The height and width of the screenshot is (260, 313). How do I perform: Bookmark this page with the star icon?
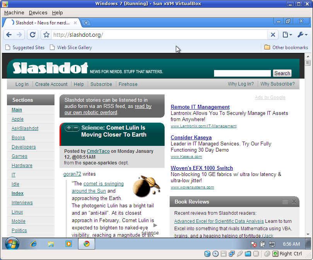click(x=46, y=35)
